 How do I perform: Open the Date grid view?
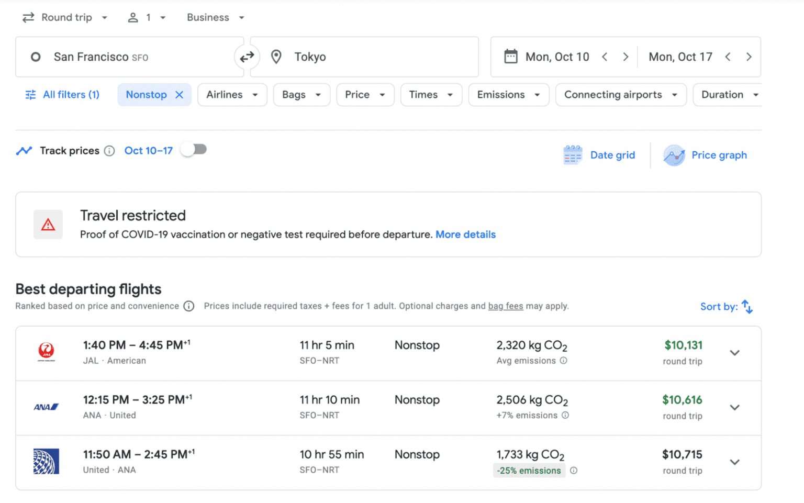[599, 155]
